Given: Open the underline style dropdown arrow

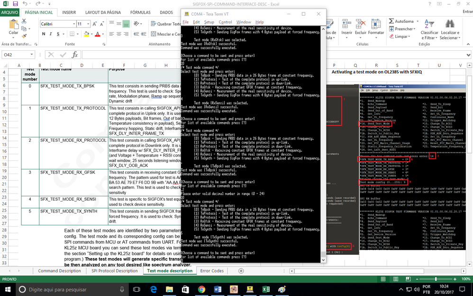Looking at the screenshot, I should (x=63, y=34).
